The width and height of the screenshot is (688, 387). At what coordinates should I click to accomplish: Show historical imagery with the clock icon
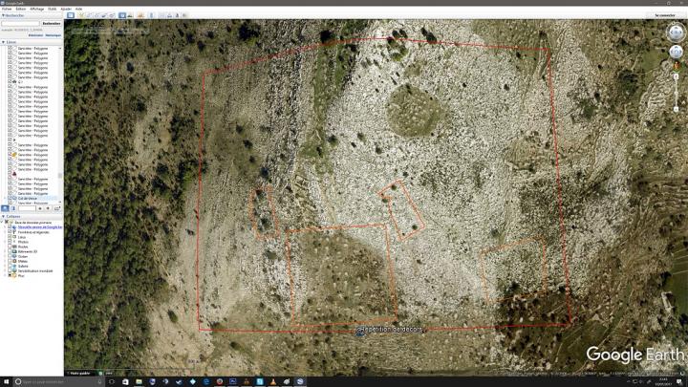pyautogui.click(x=122, y=15)
